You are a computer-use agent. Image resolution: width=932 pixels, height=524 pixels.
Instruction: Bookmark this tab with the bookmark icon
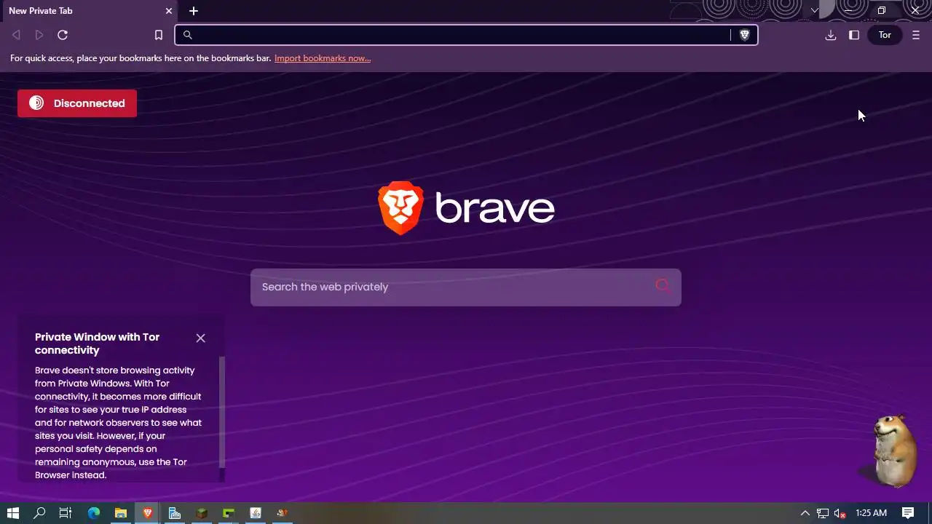coord(159,35)
